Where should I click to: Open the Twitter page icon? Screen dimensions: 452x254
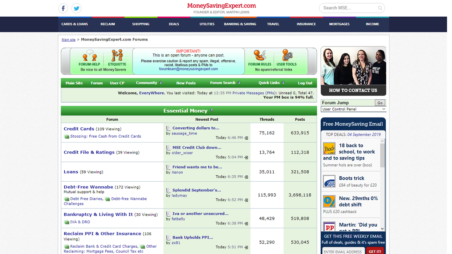pyautogui.click(x=76, y=8)
